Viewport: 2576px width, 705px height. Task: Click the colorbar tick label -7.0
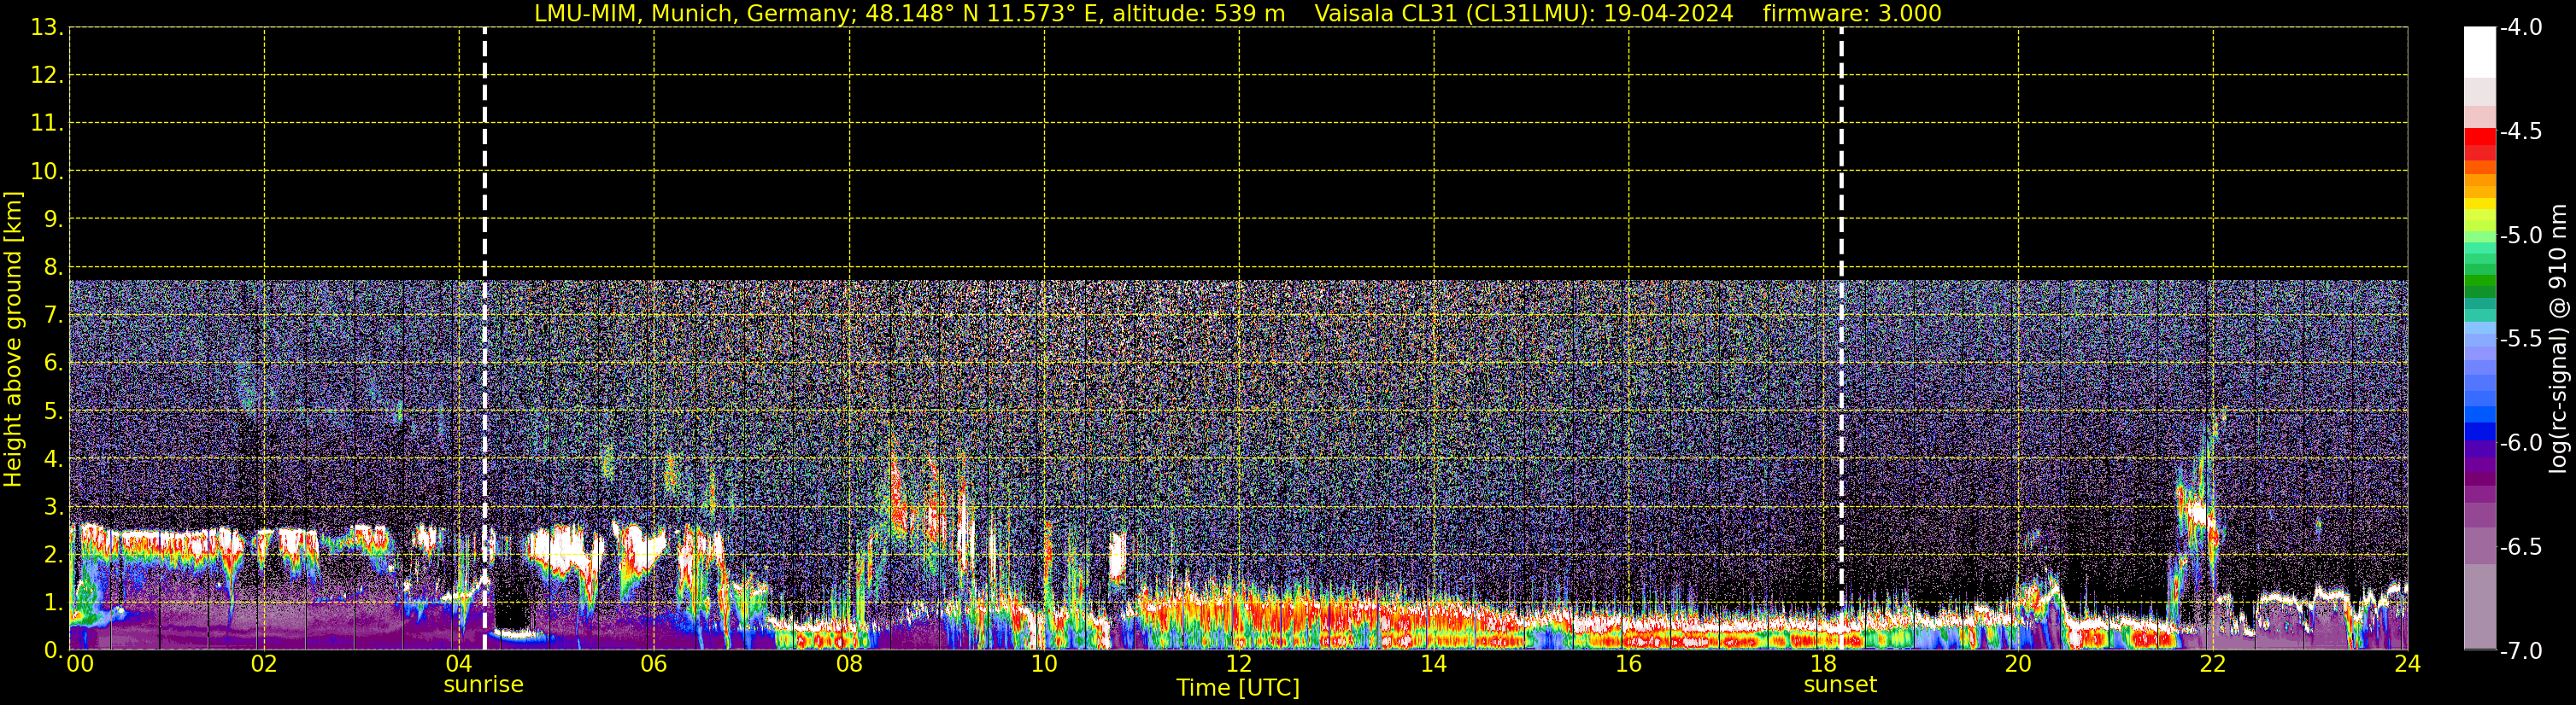pos(2520,651)
